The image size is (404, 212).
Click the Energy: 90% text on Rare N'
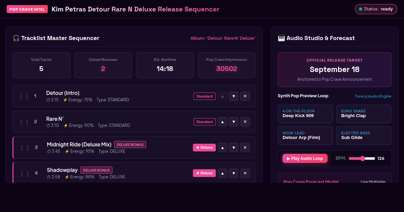pyautogui.click(x=78, y=126)
